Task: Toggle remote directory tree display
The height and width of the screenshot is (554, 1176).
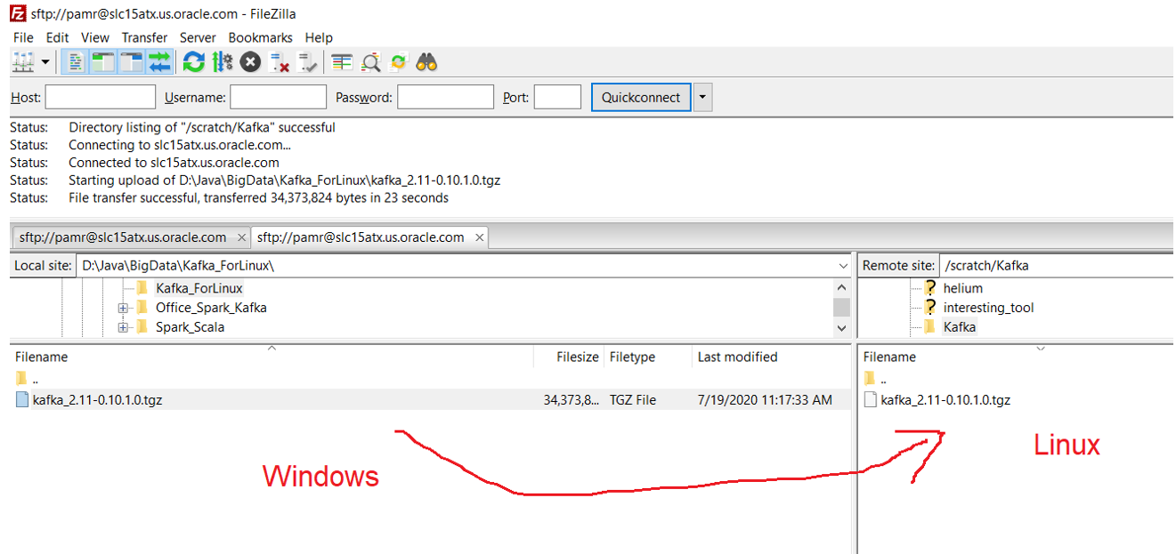Action: [132, 62]
